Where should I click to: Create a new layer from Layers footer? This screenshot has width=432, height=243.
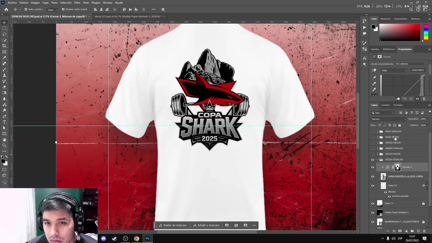418,231
